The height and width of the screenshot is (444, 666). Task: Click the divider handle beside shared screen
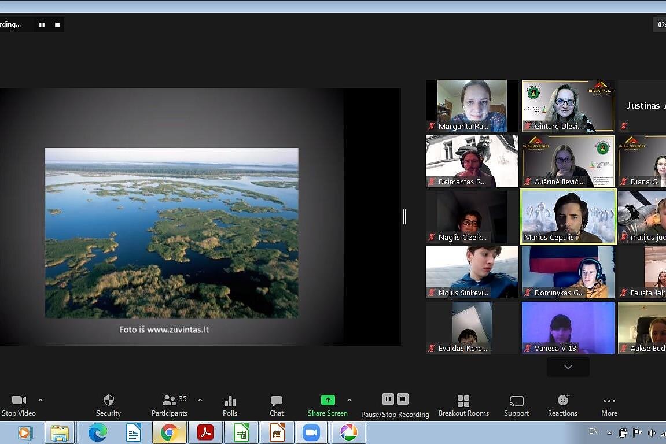click(404, 217)
